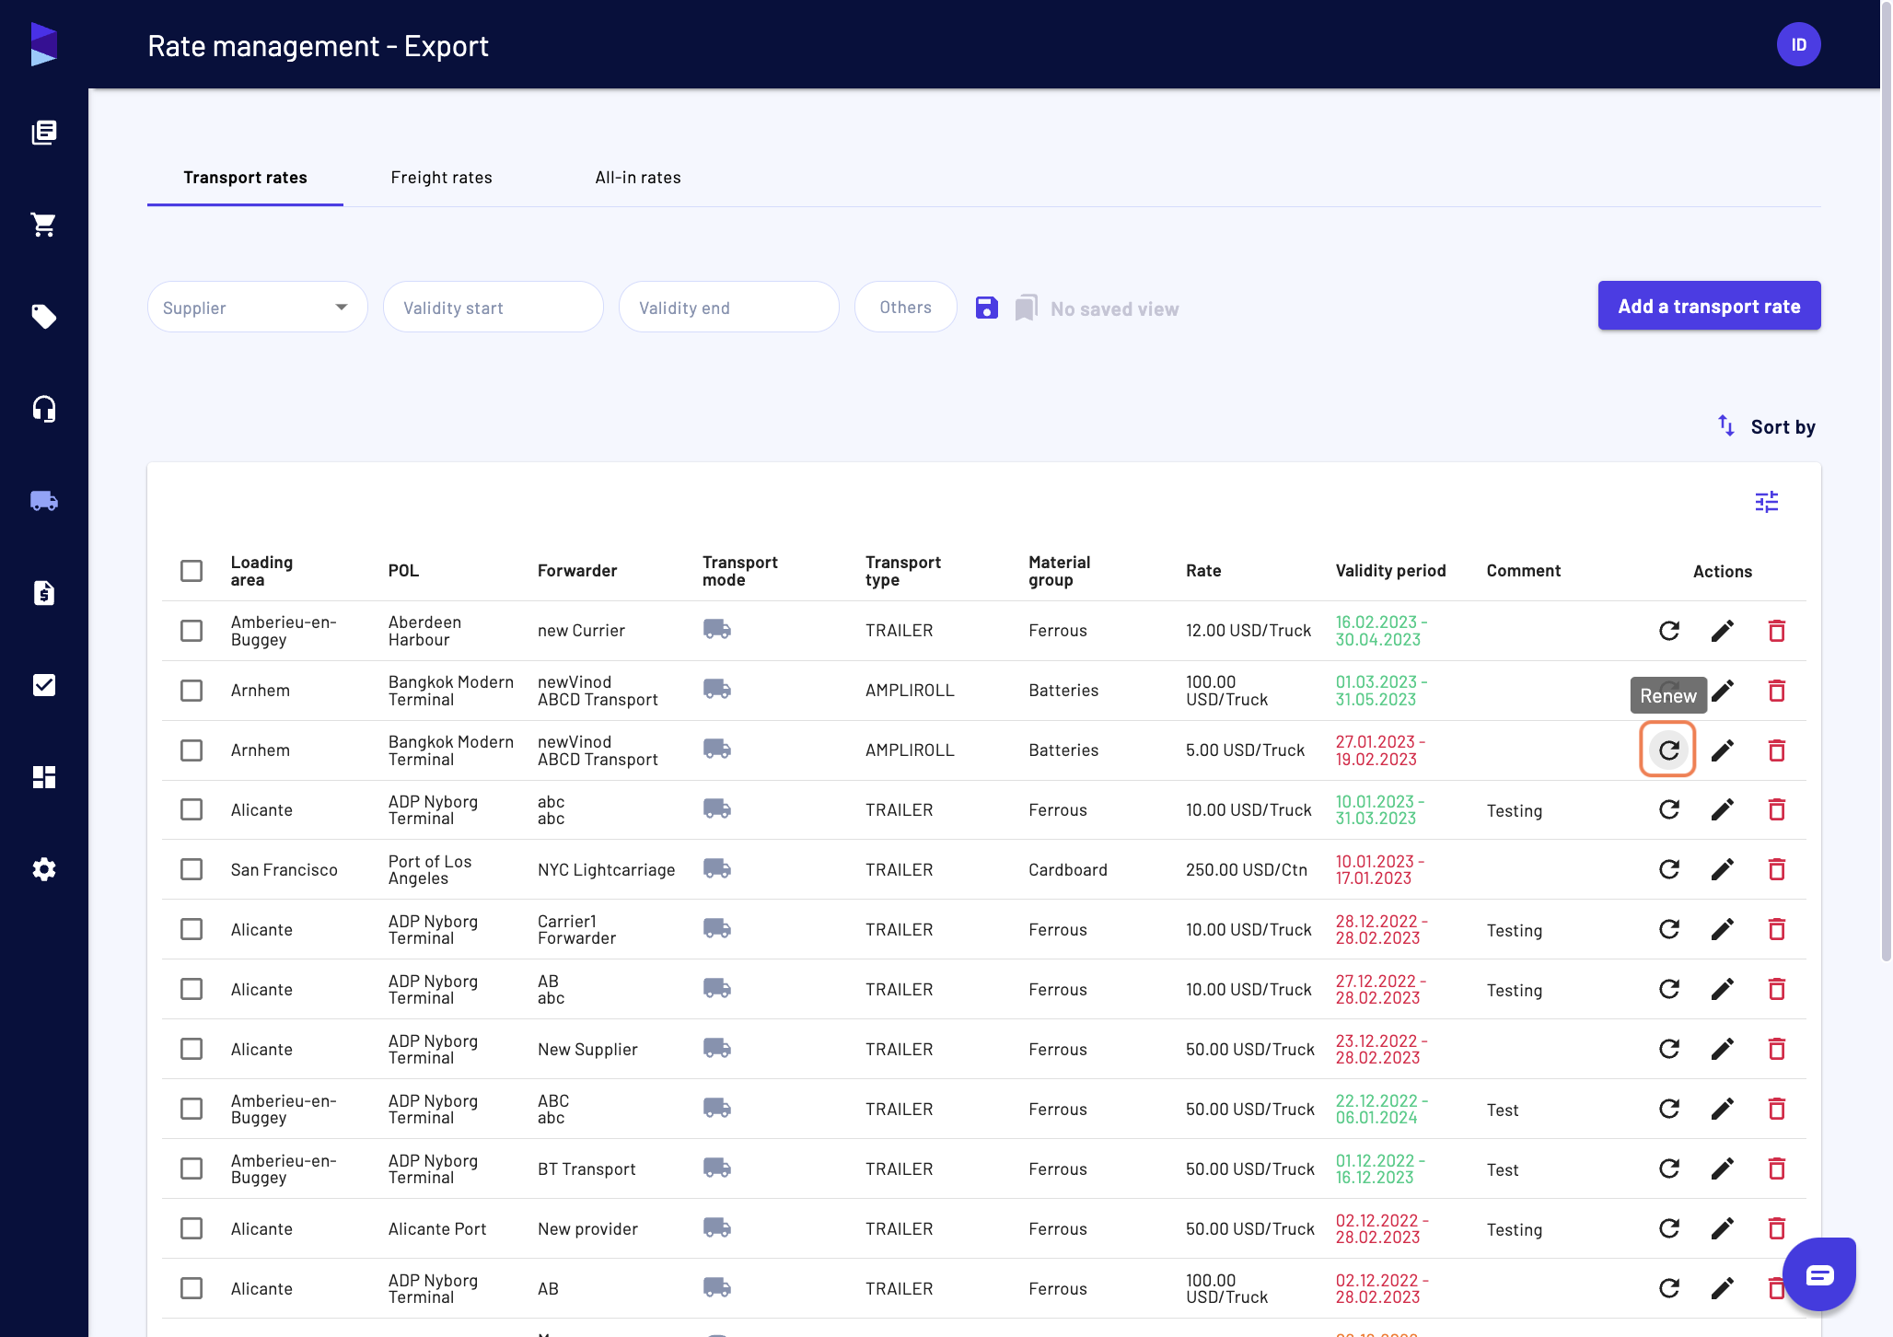
Task: Open the invoice document sidebar icon
Action: [x=44, y=593]
